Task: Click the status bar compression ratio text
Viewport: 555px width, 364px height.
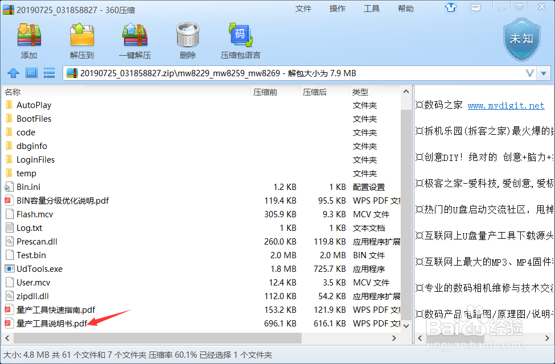Action: (x=172, y=355)
